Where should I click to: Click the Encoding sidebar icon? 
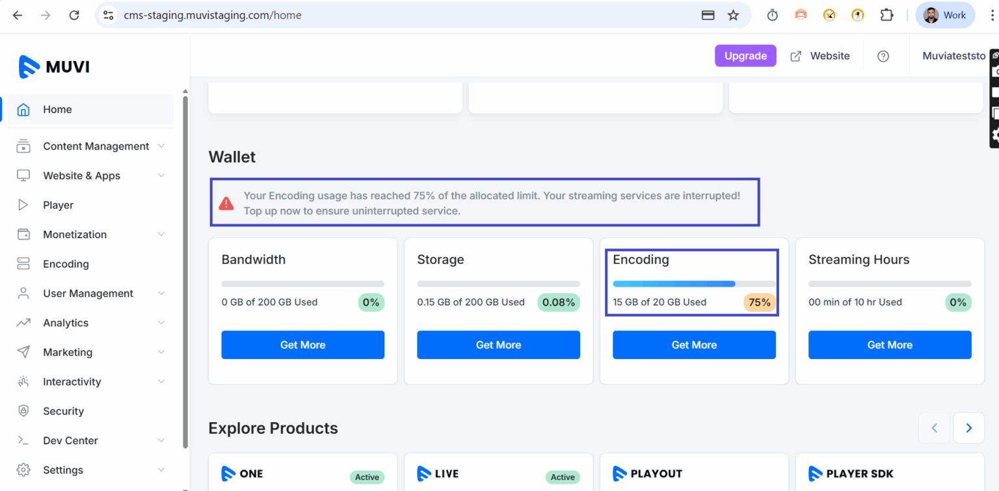[23, 263]
